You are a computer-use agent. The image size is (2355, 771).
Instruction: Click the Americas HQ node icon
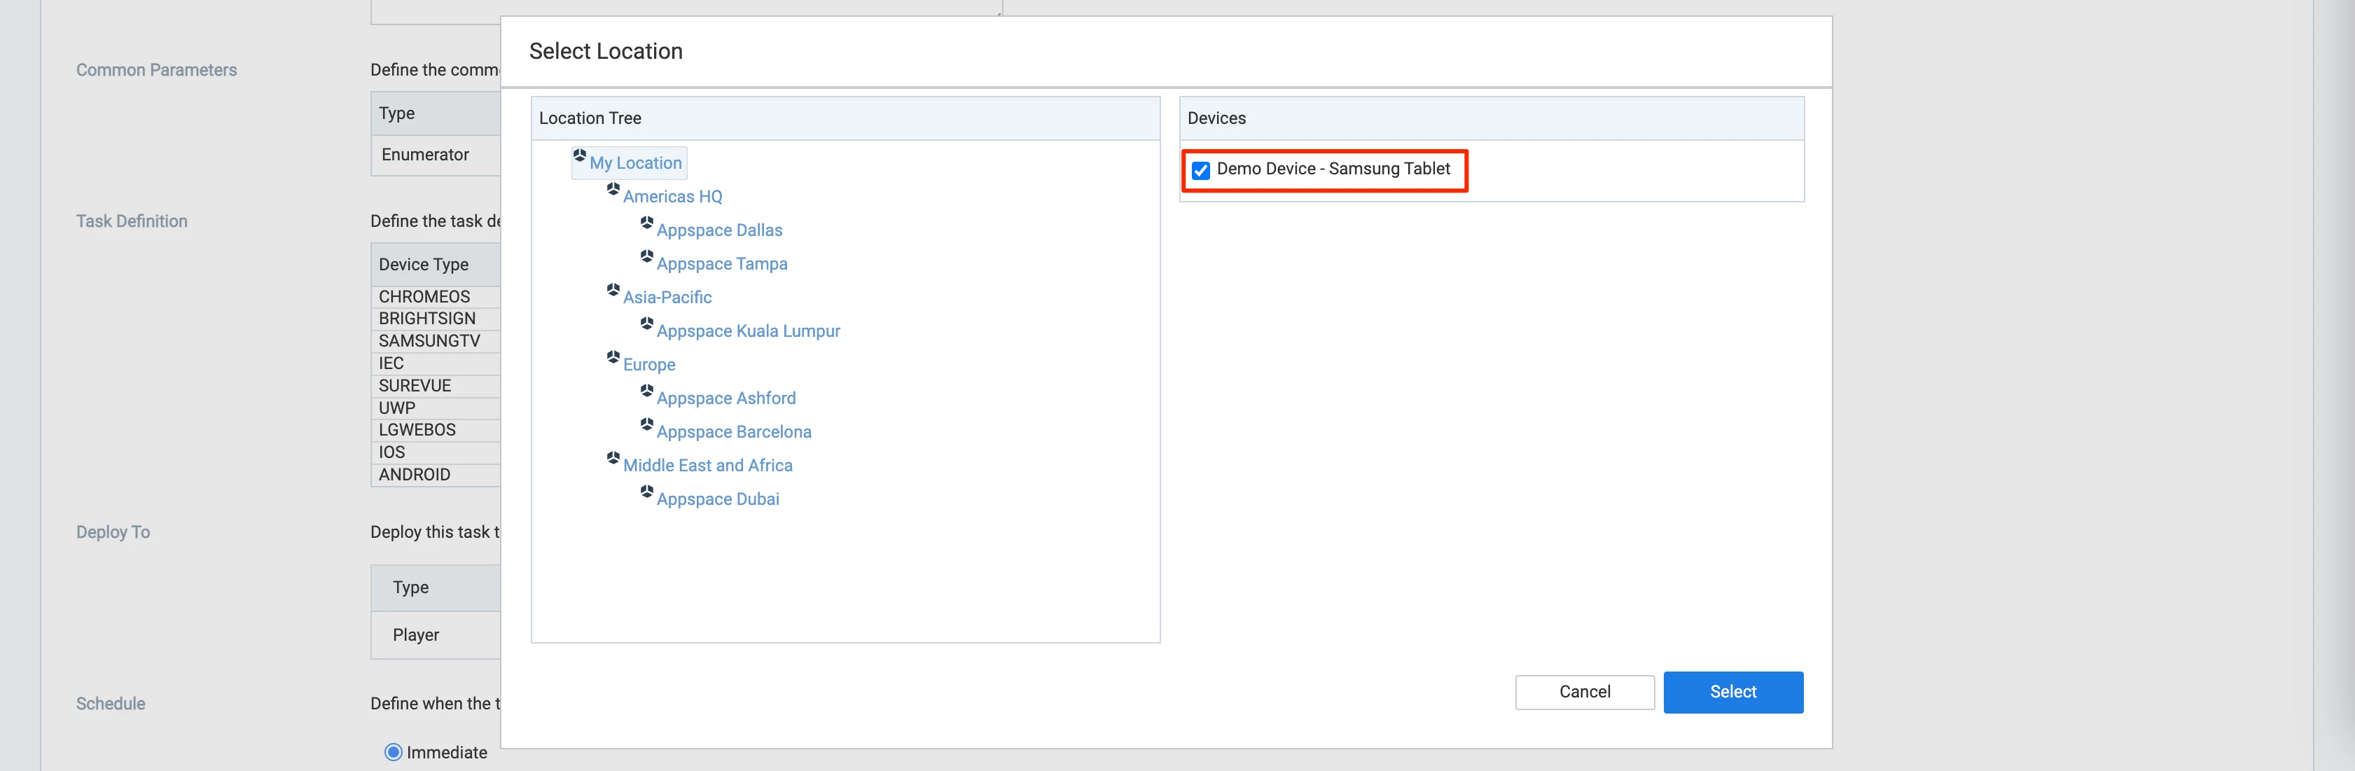[x=613, y=189]
